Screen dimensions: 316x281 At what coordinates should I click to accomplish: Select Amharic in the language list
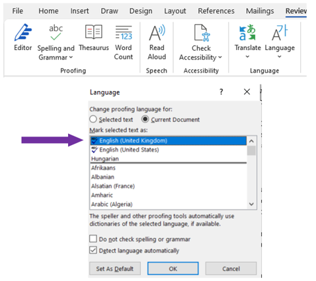(169, 195)
